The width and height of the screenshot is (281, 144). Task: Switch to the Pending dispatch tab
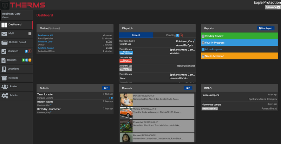(x=174, y=35)
